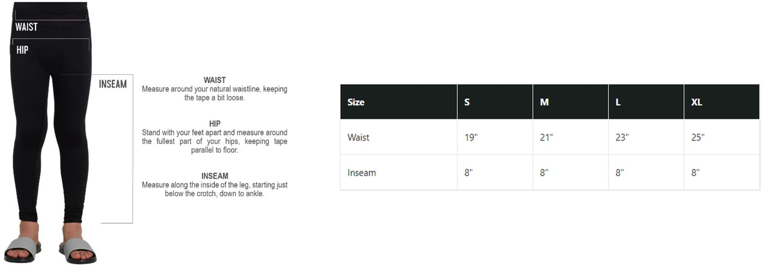Image resolution: width=761 pixels, height=266 pixels.
Task: Click the Waist row label in the table
Action: tap(358, 137)
